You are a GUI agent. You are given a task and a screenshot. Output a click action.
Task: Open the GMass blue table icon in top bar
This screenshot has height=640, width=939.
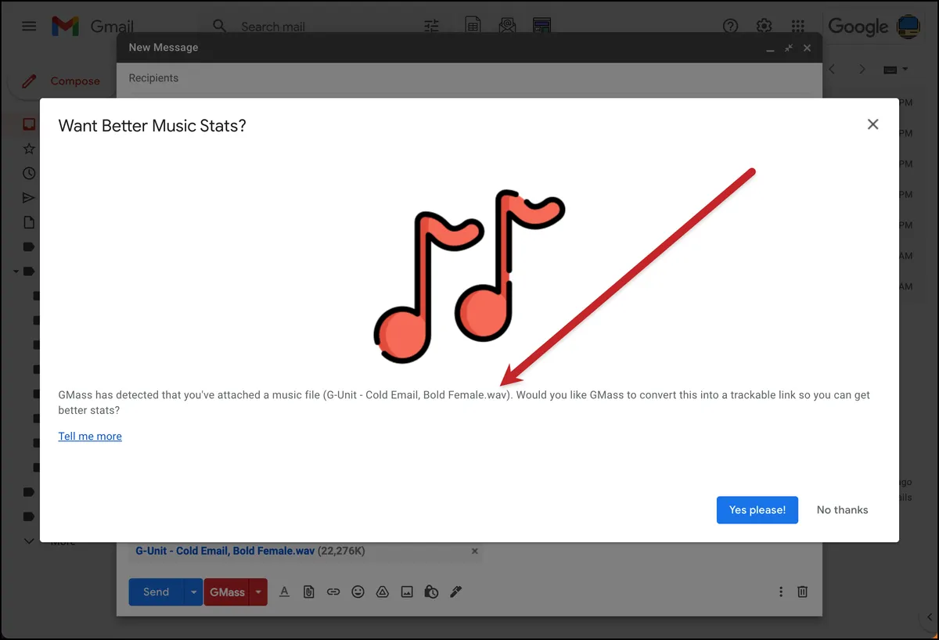click(541, 26)
